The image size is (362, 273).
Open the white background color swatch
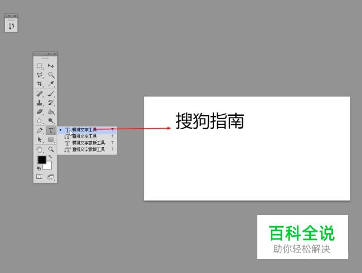[48, 166]
